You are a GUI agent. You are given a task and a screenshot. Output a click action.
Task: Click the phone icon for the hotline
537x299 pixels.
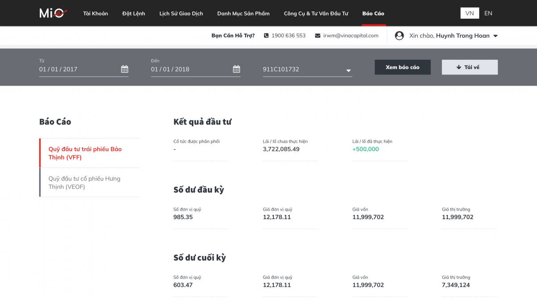(x=266, y=36)
